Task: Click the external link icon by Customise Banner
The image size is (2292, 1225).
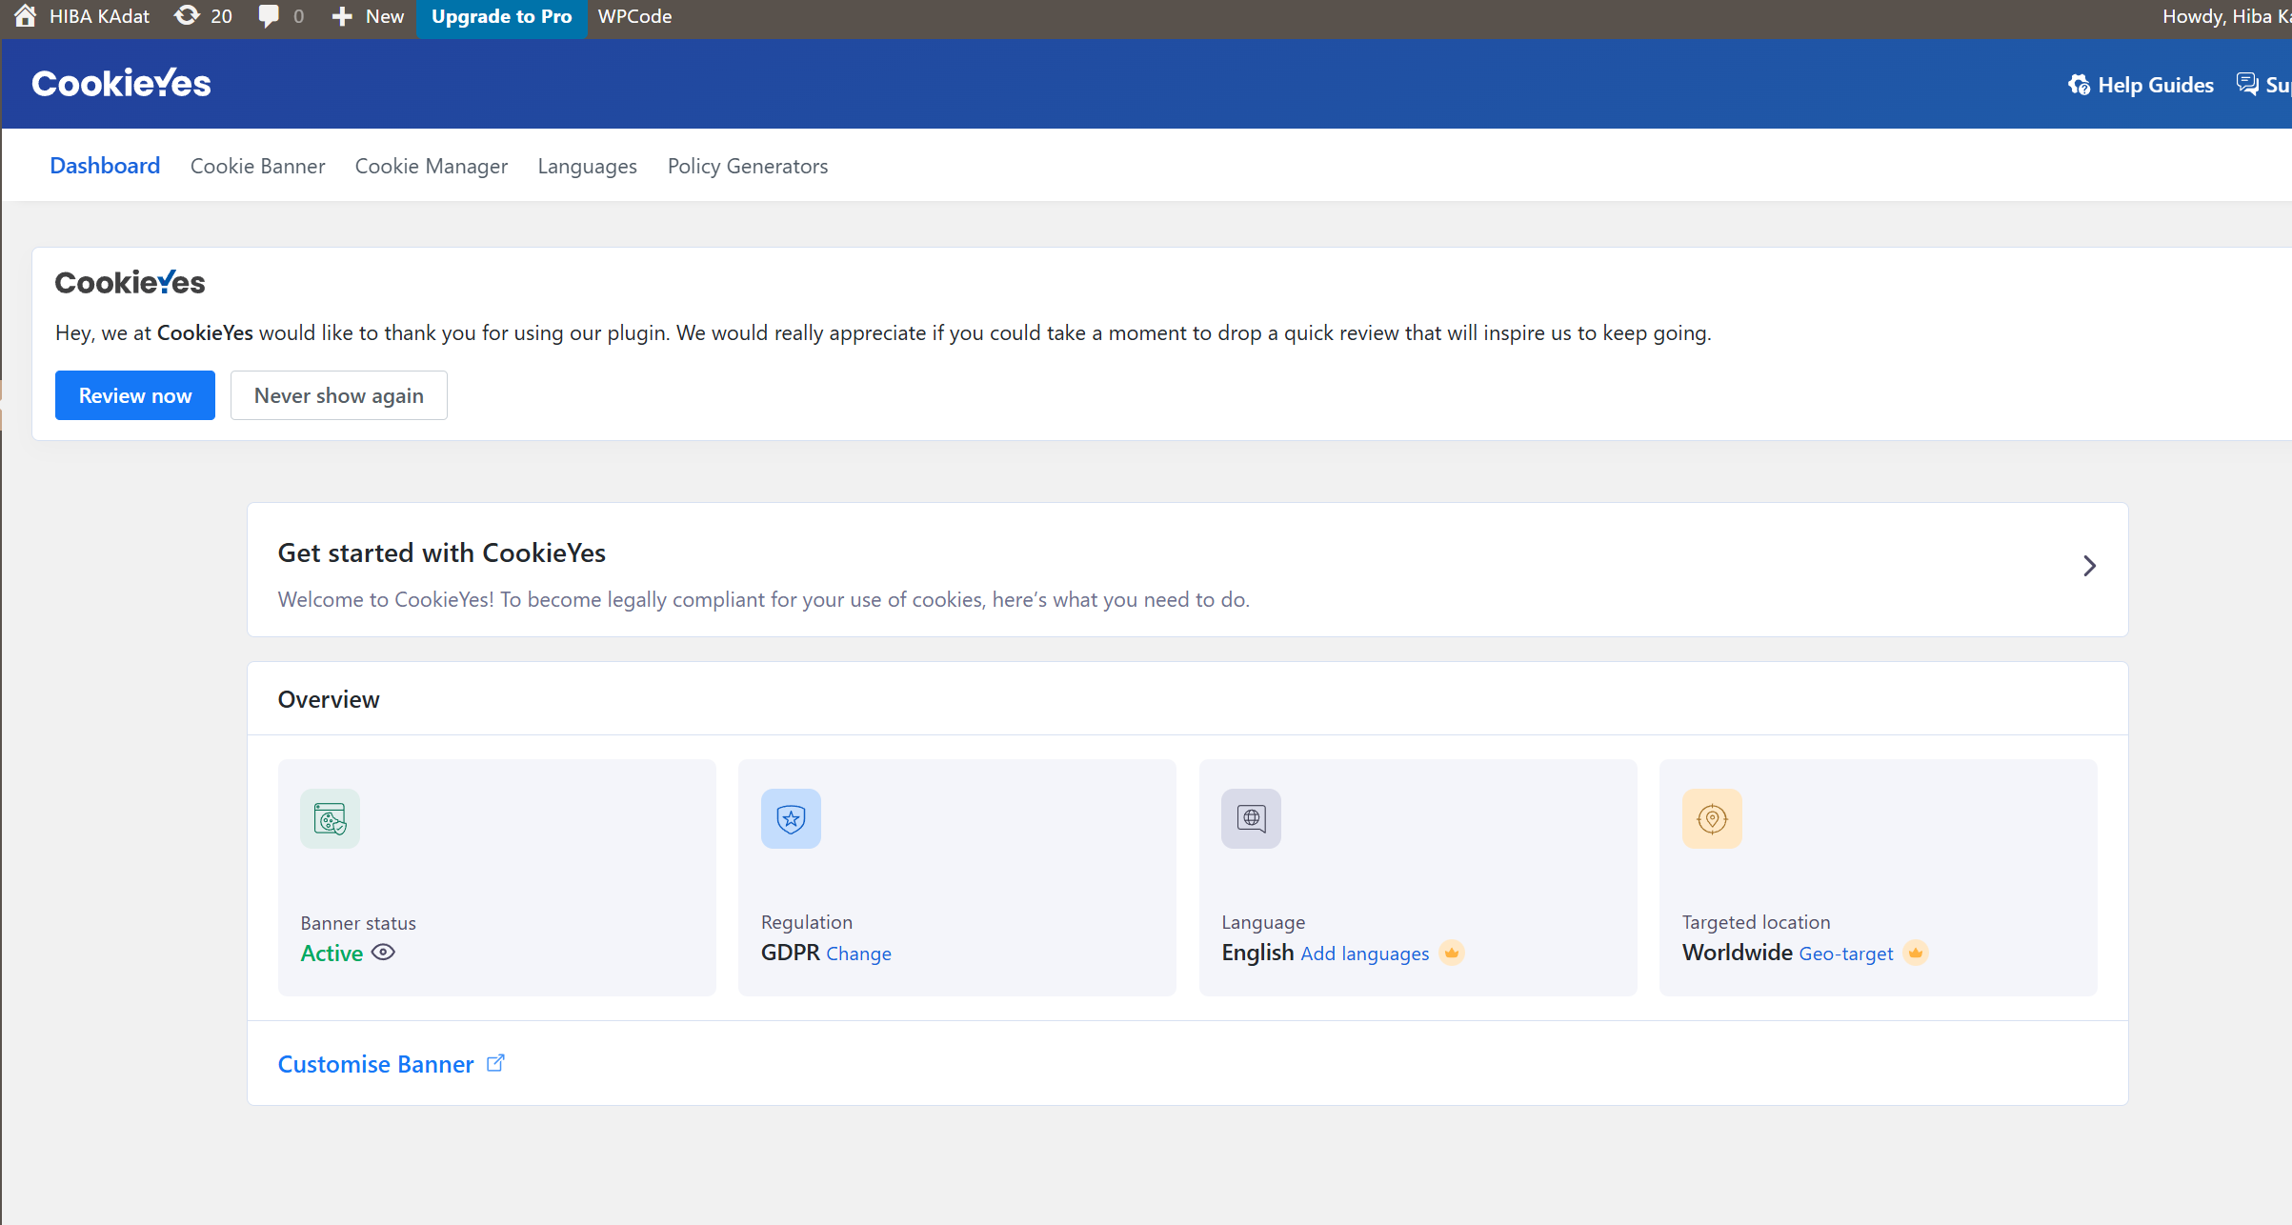Action: (x=495, y=1063)
